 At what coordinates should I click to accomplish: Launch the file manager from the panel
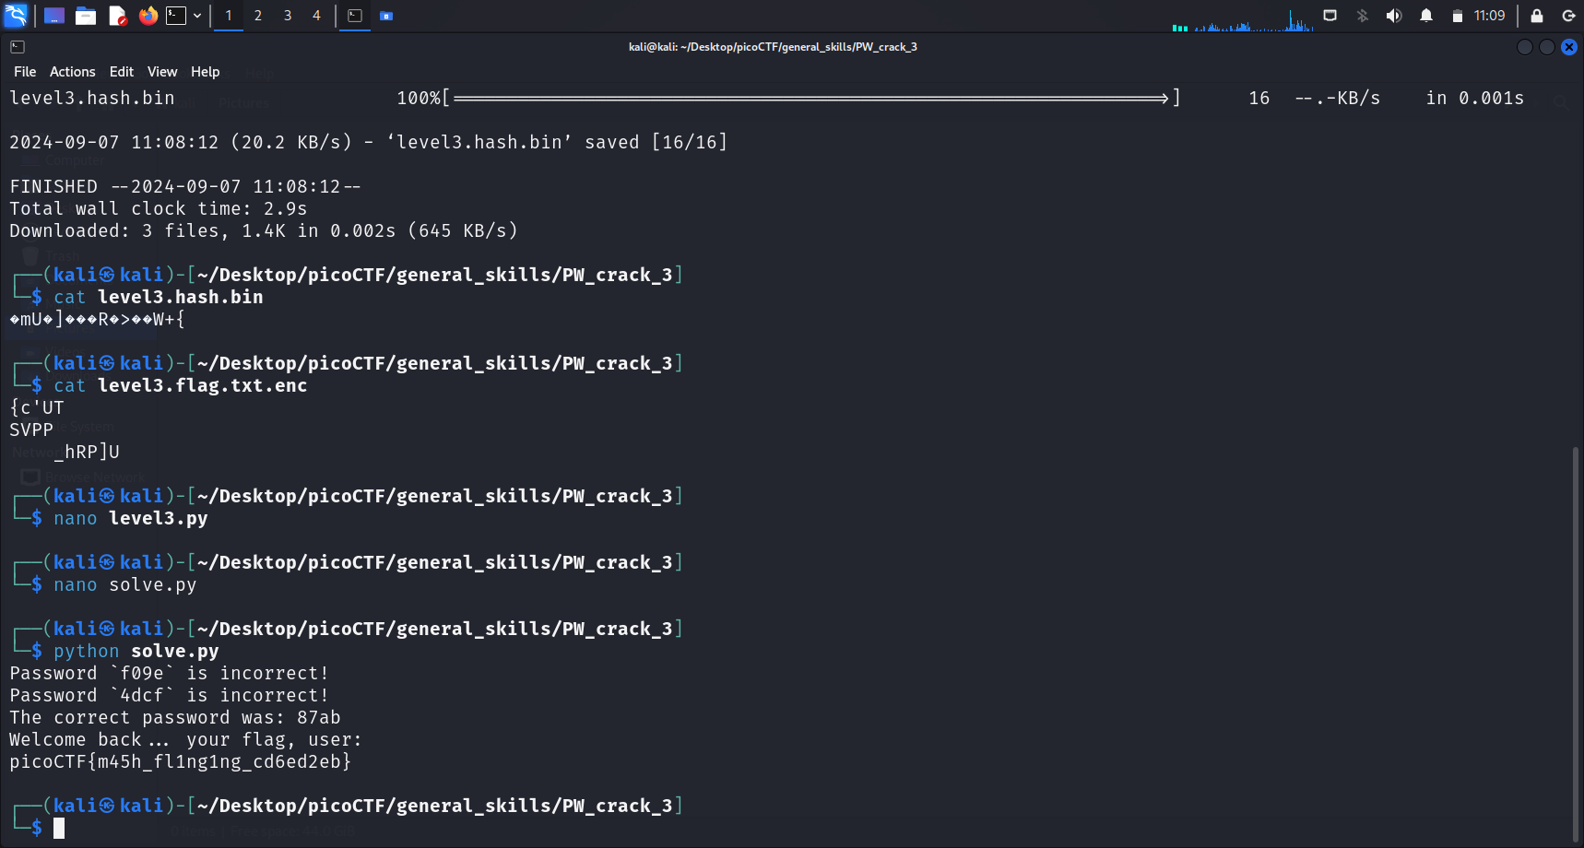point(86,16)
